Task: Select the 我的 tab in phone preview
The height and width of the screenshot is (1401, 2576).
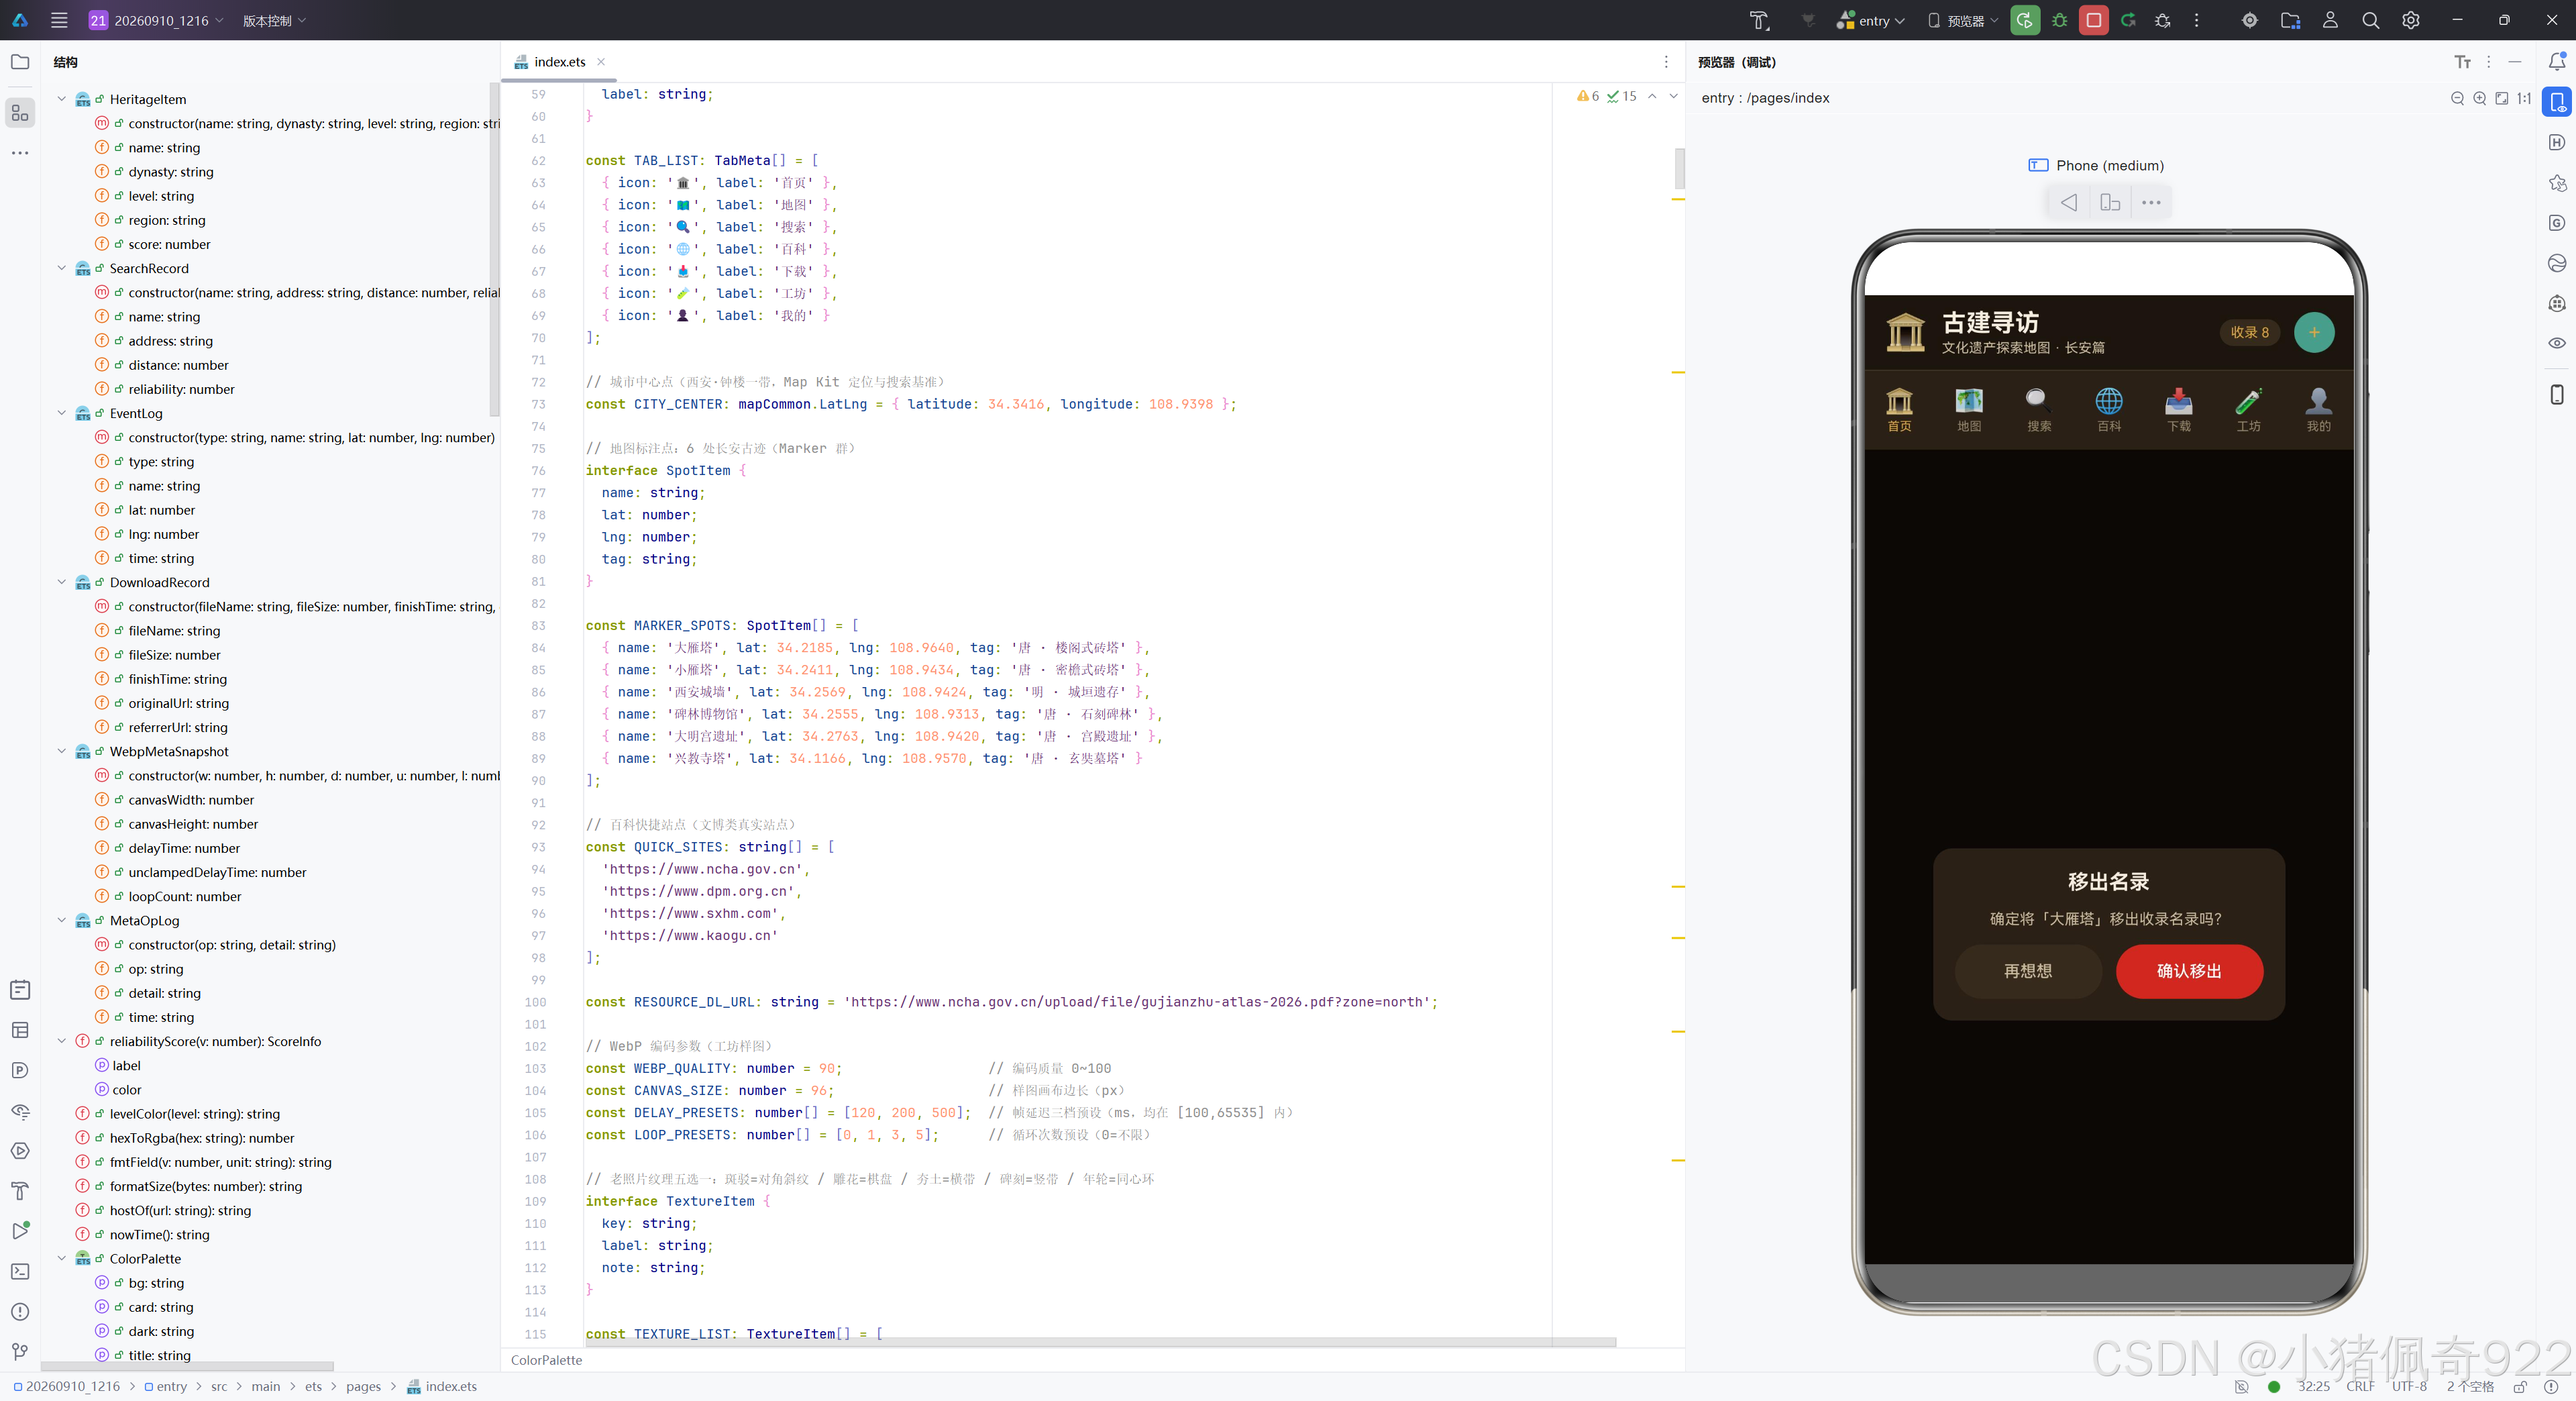Action: point(2319,410)
